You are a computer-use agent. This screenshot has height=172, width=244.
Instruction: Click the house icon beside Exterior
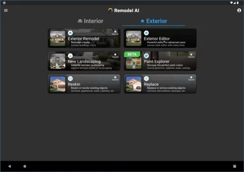(x=142, y=21)
